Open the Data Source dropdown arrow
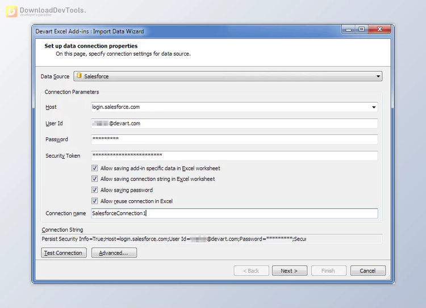 pos(378,76)
